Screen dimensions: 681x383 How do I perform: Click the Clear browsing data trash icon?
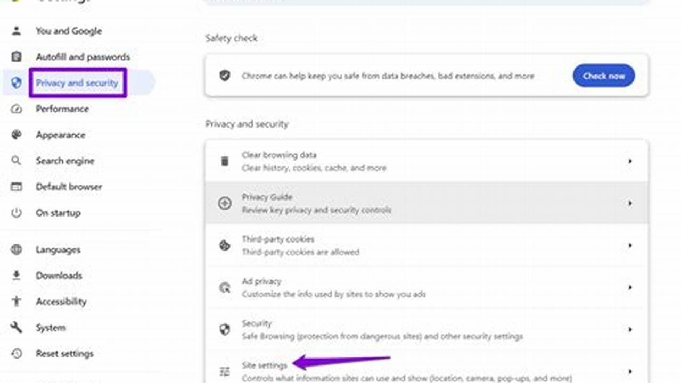coord(224,161)
